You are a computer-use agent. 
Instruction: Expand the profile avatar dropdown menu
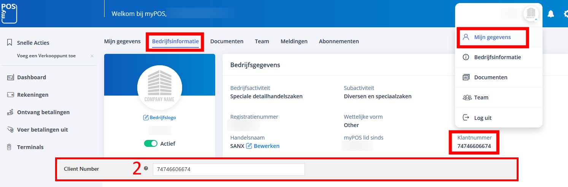[x=531, y=14]
